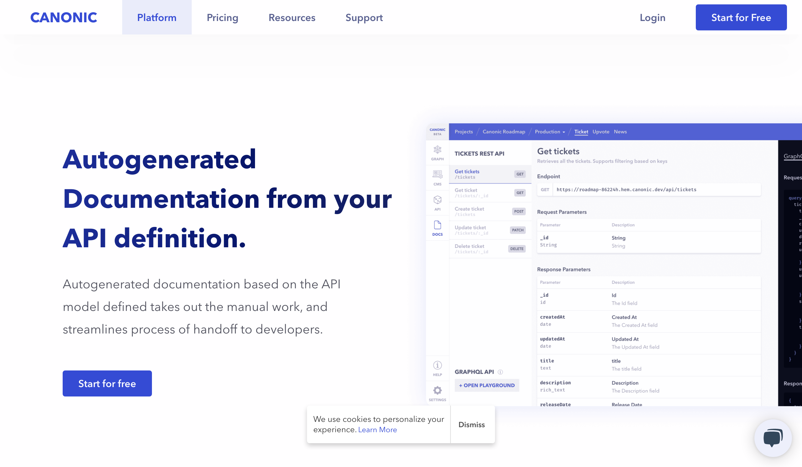Open the Help icon in the sidebar
This screenshot has height=467, width=802.
tap(437, 368)
